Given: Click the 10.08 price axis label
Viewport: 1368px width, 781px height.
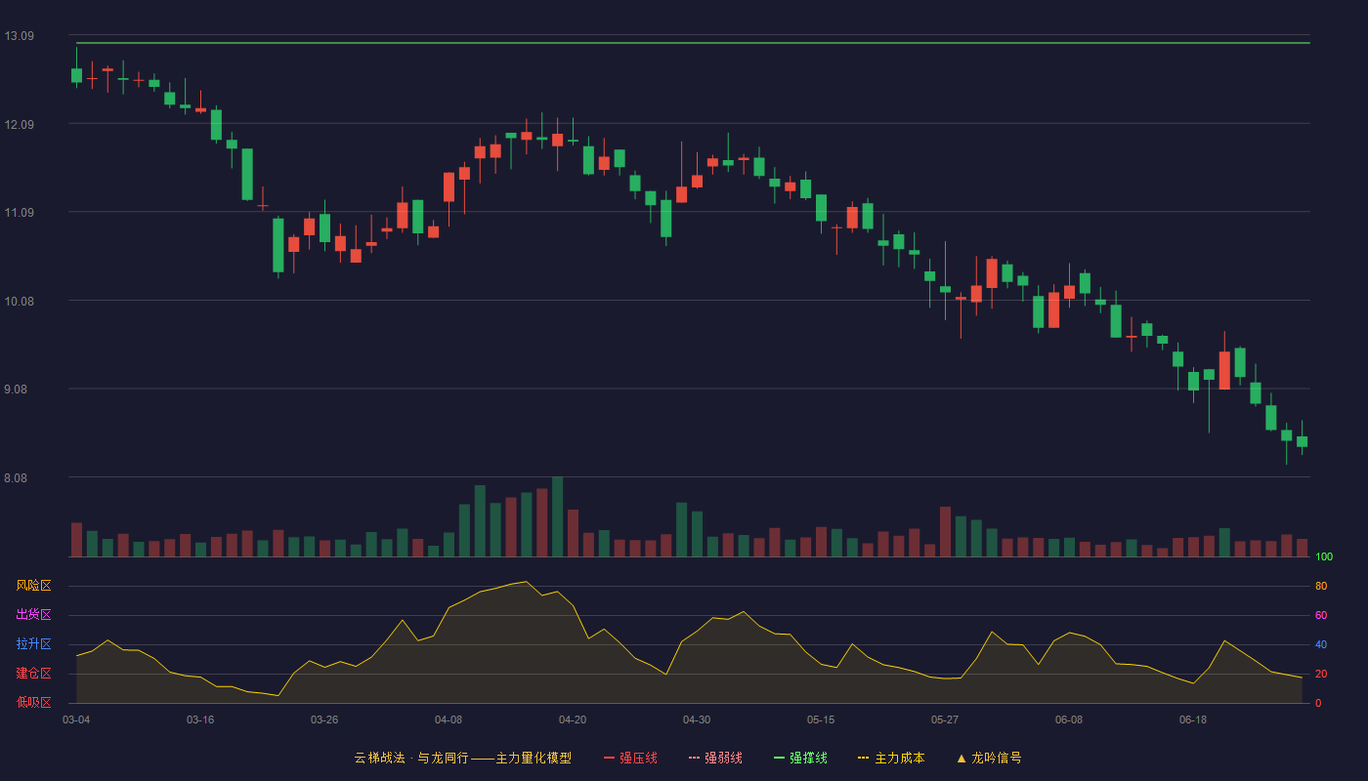Looking at the screenshot, I should 19,301.
